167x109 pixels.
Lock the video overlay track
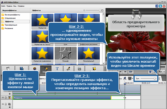(x=6, y=104)
